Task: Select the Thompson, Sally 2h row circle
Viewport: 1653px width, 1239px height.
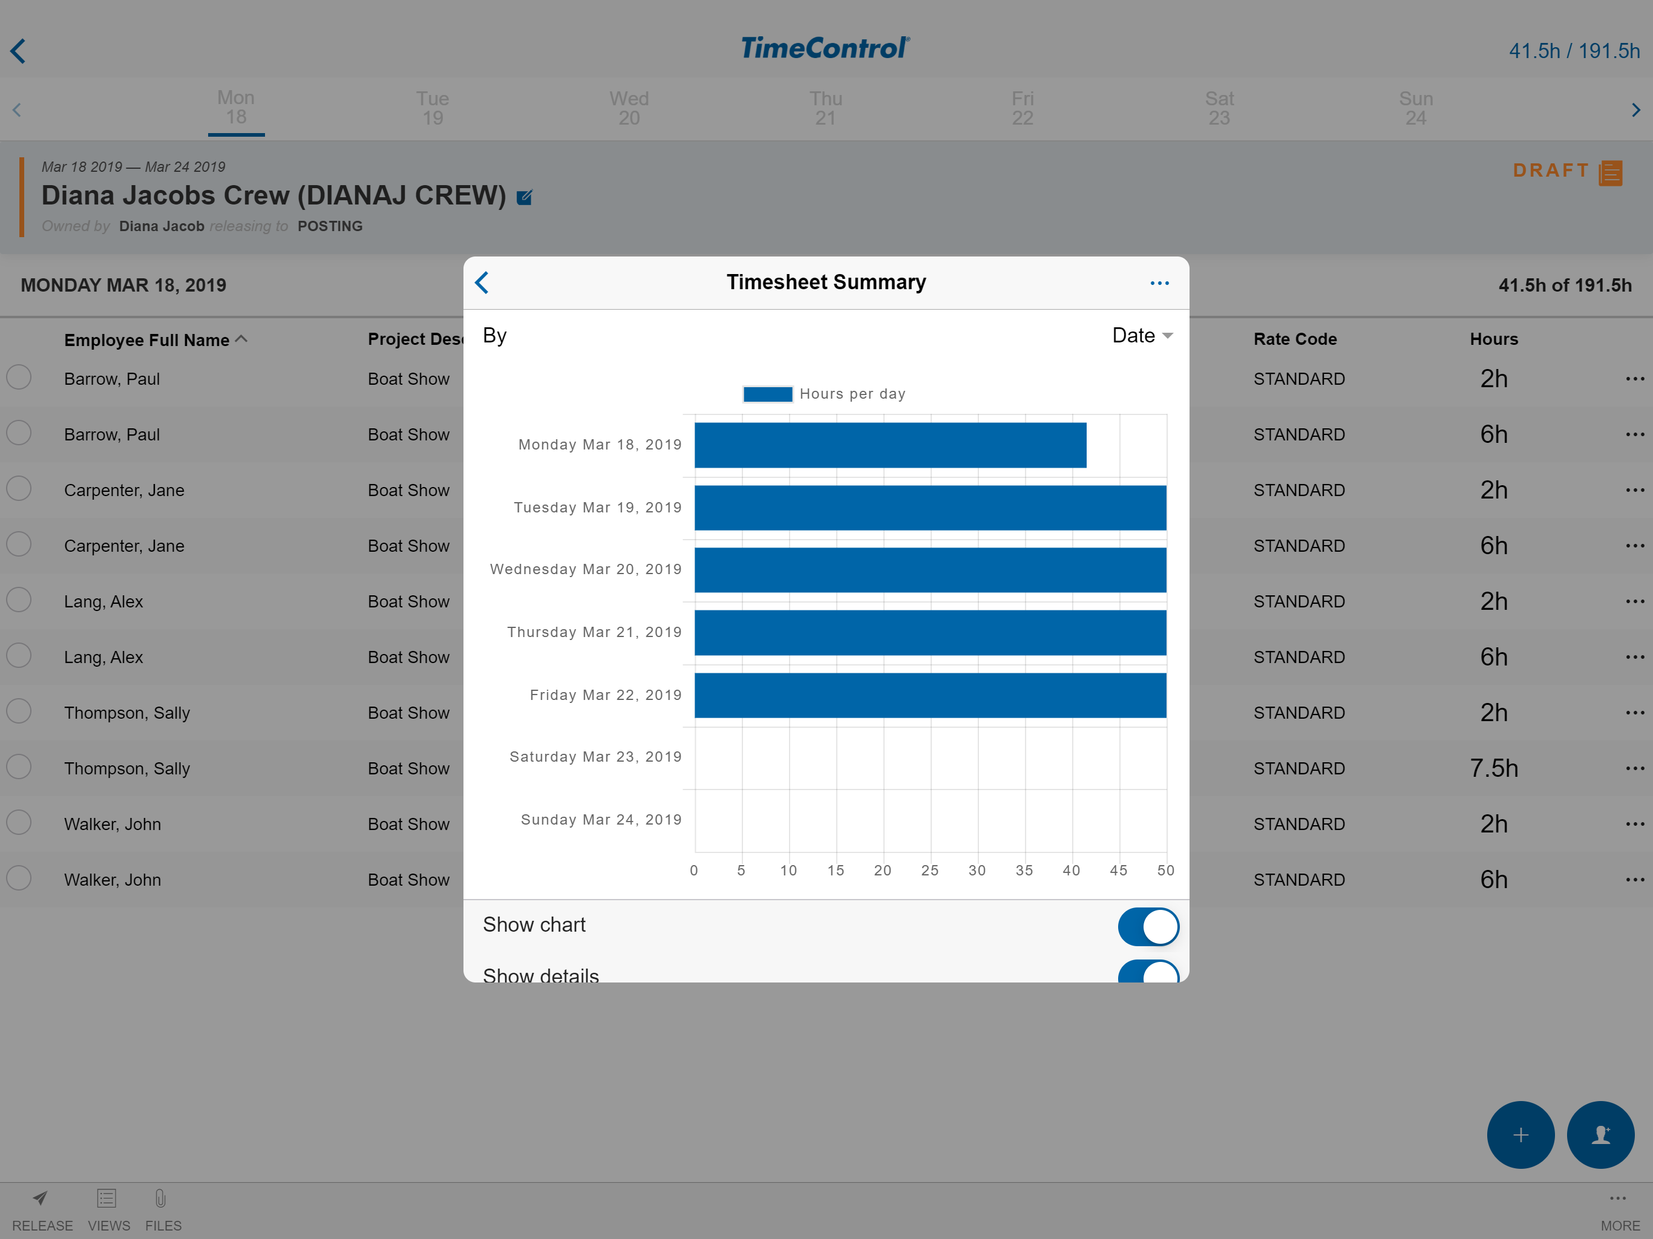Action: click(19, 711)
